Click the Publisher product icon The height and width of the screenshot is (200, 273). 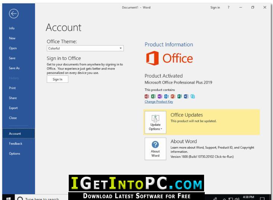179,96
